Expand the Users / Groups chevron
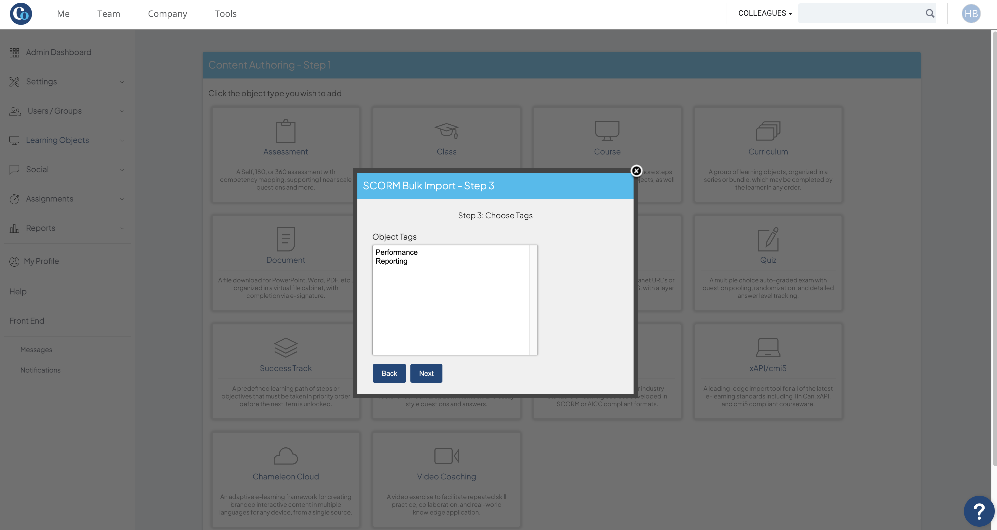The height and width of the screenshot is (530, 997). coord(122,111)
